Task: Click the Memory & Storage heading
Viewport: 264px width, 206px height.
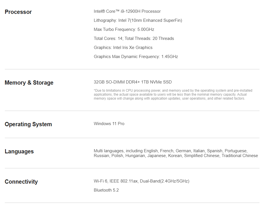Action: [x=29, y=83]
